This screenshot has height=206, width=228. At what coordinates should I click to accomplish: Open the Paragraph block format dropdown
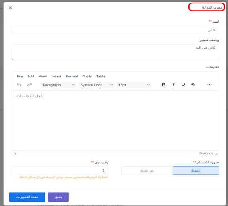tap(59, 85)
